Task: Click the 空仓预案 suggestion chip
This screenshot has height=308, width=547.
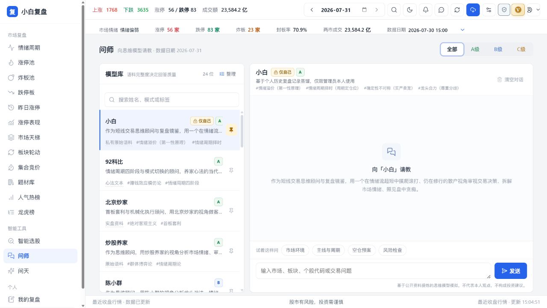Action: [362, 250]
